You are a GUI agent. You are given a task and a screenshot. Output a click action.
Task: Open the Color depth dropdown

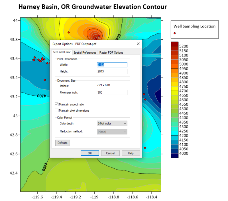[125, 123]
